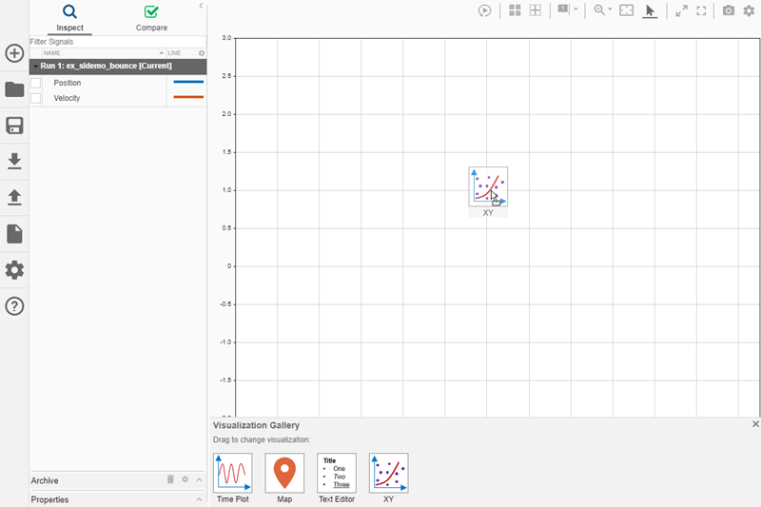Screen dimensions: 761x507
Task: Click the plus icon in the left sidebar
Action: coord(14,53)
